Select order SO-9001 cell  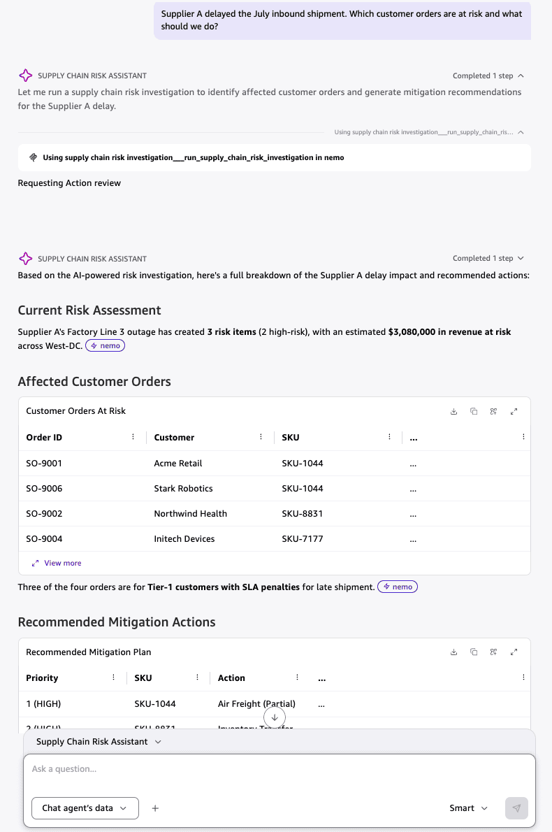[44, 464]
